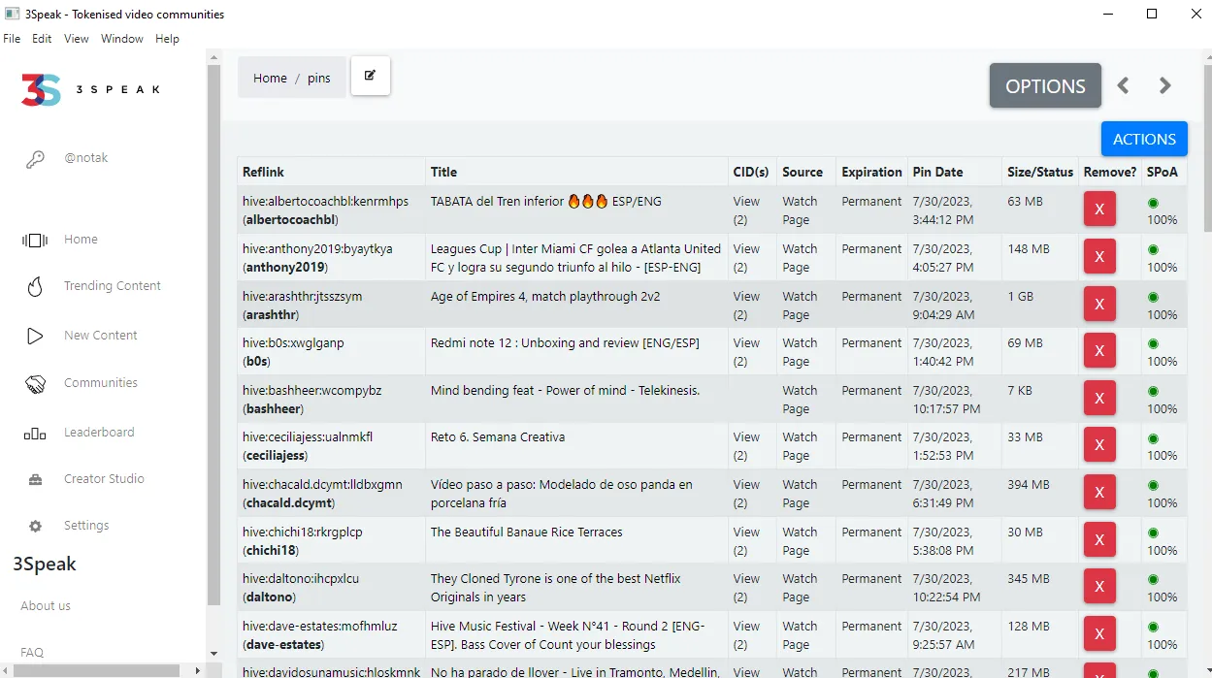Click the Expiration column header
This screenshot has height=678, width=1212.
pyautogui.click(x=871, y=172)
